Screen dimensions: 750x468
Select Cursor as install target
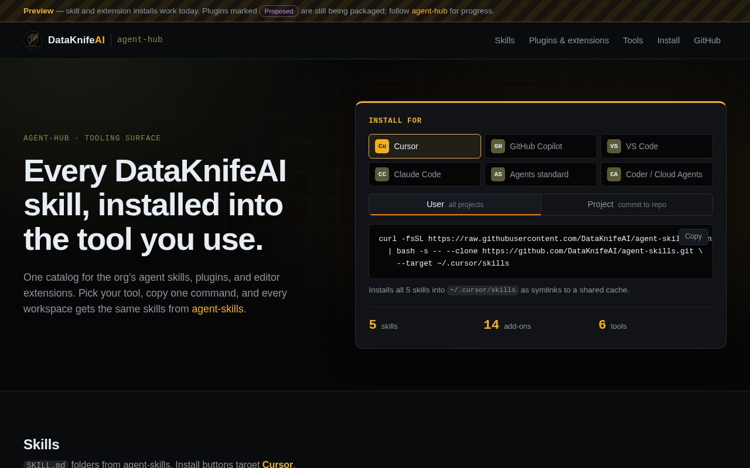tap(425, 146)
